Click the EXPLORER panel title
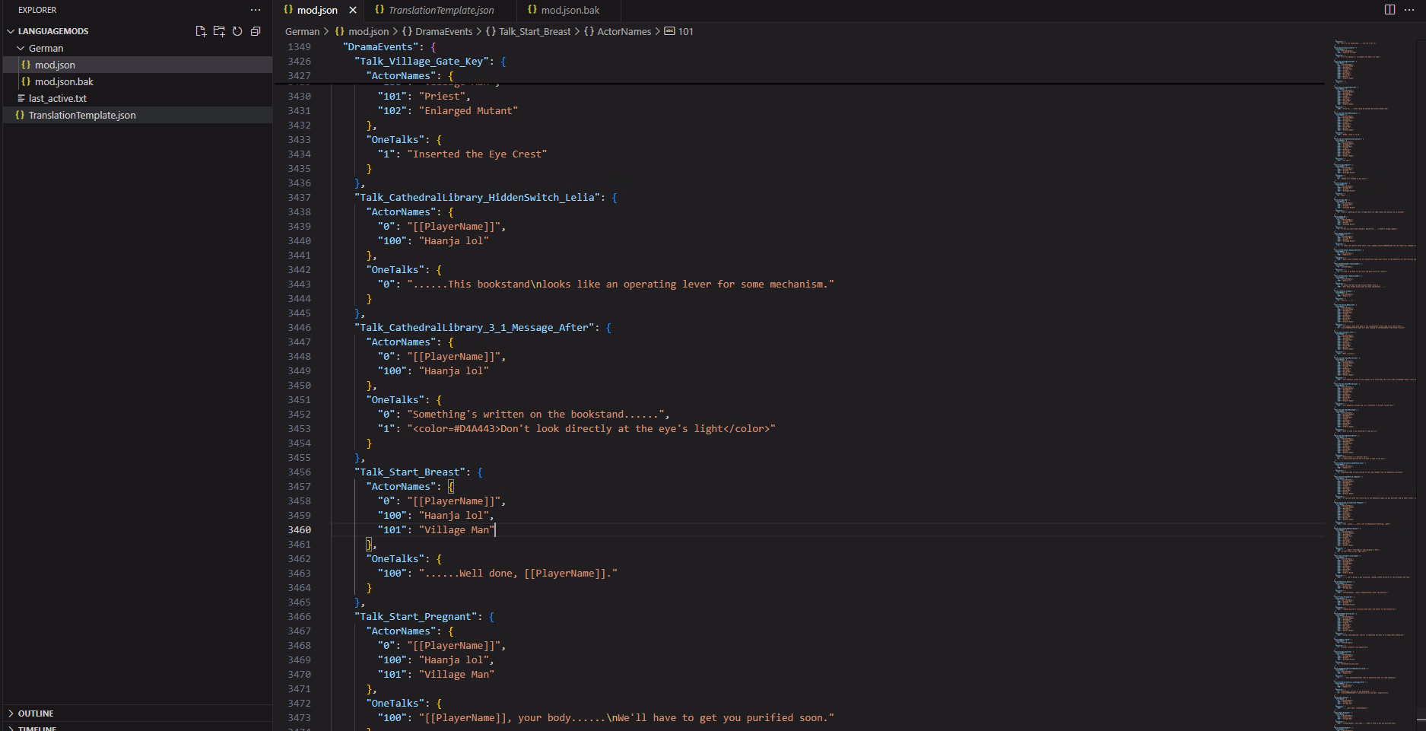 [37, 10]
